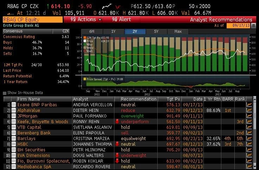The height and width of the screenshot is (170, 259).
Task: Open document icon for Mediobanca SpA row
Action: click(x=13, y=166)
